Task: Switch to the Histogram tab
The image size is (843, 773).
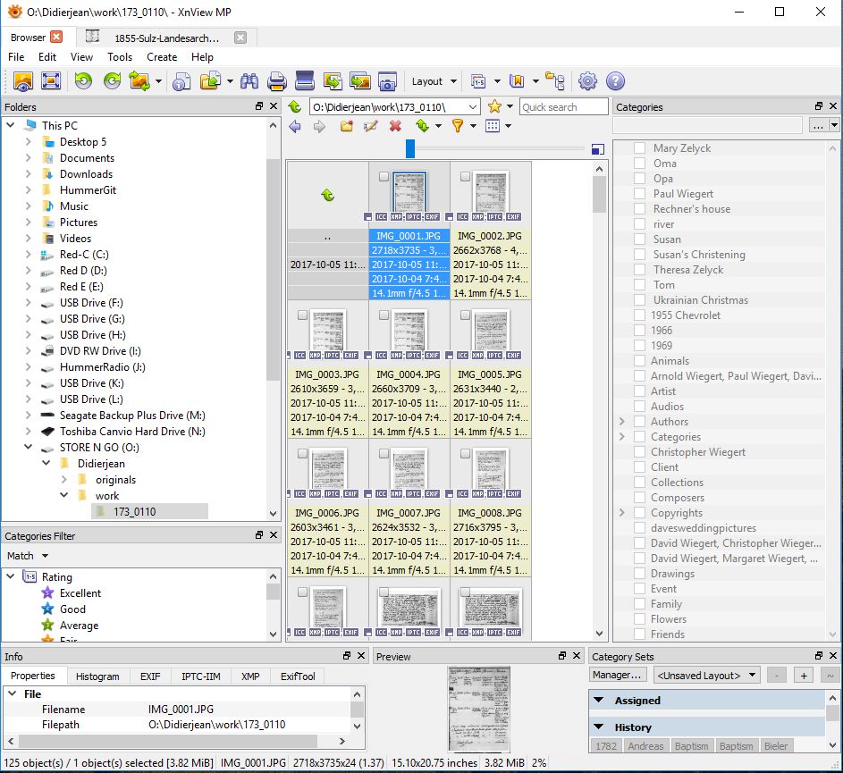Action: 97,676
